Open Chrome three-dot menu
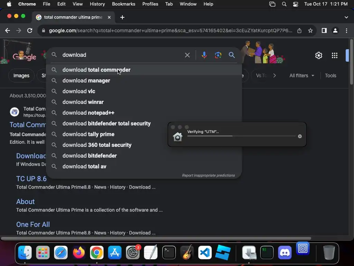354x266 pixels. [346, 30]
